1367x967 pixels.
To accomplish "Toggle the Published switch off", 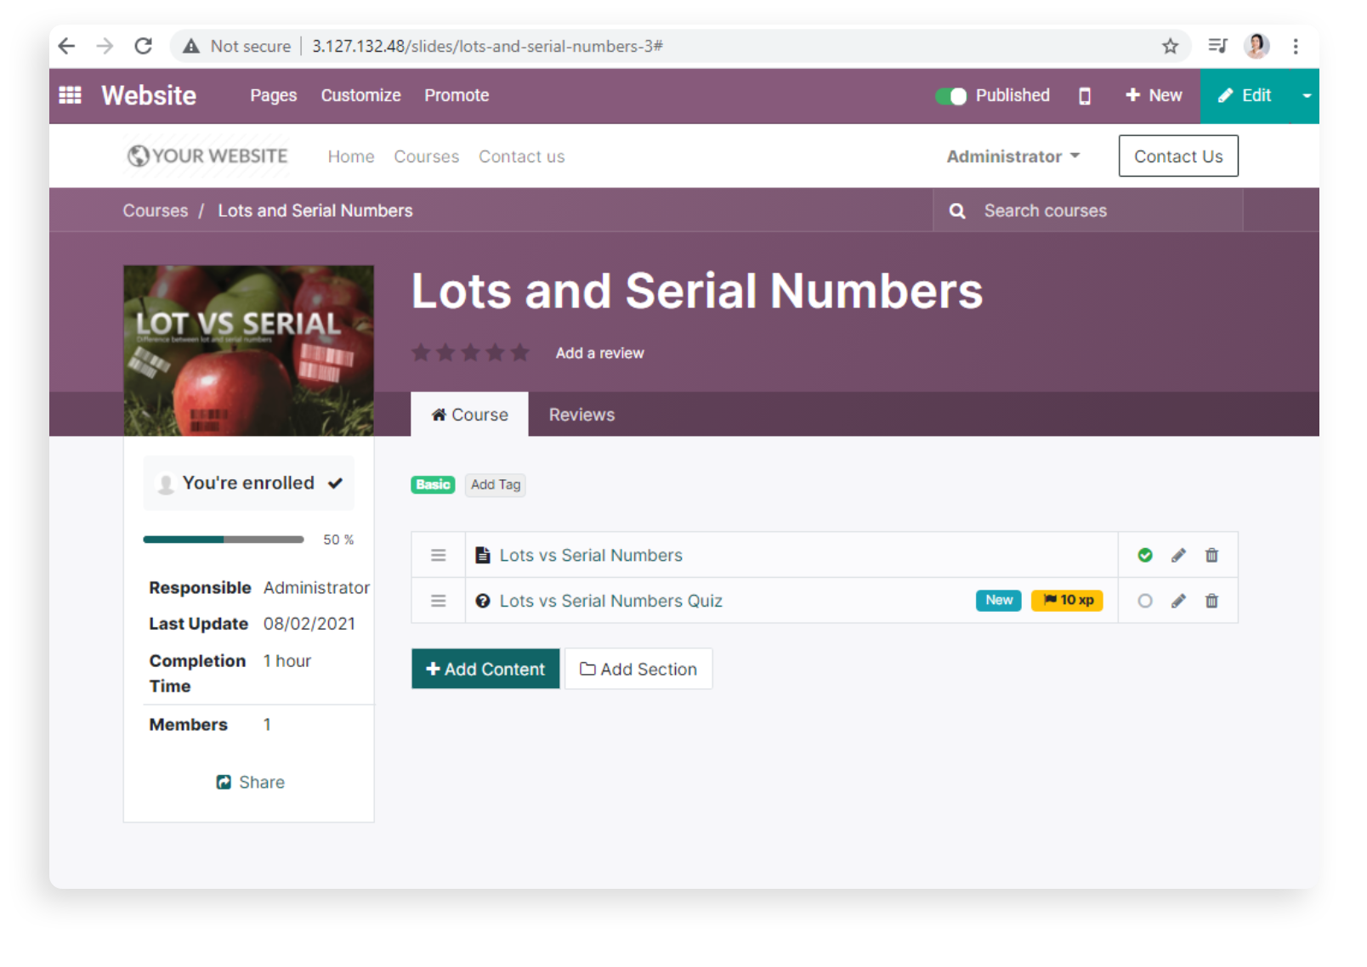I will click(951, 96).
